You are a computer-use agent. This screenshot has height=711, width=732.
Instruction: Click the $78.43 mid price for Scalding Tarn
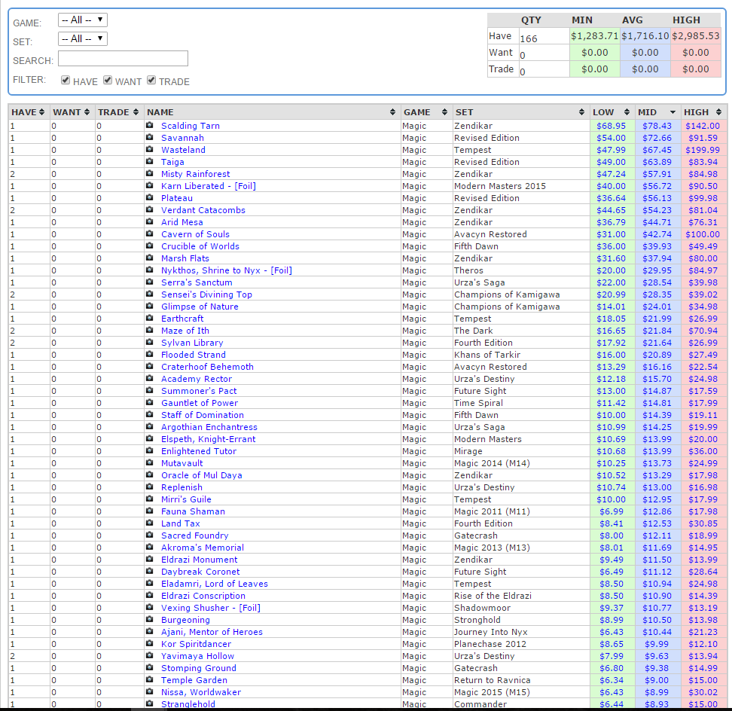[657, 126]
